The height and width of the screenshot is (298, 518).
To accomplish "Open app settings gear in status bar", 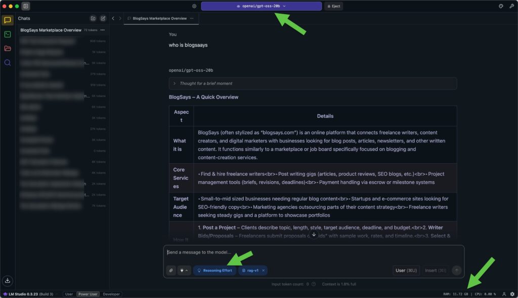I will (512, 294).
